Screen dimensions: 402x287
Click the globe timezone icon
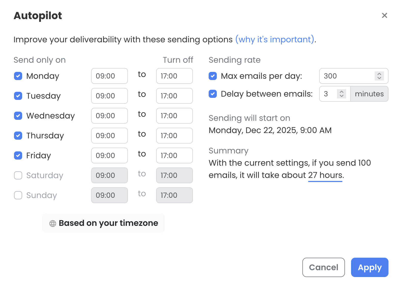pos(52,223)
